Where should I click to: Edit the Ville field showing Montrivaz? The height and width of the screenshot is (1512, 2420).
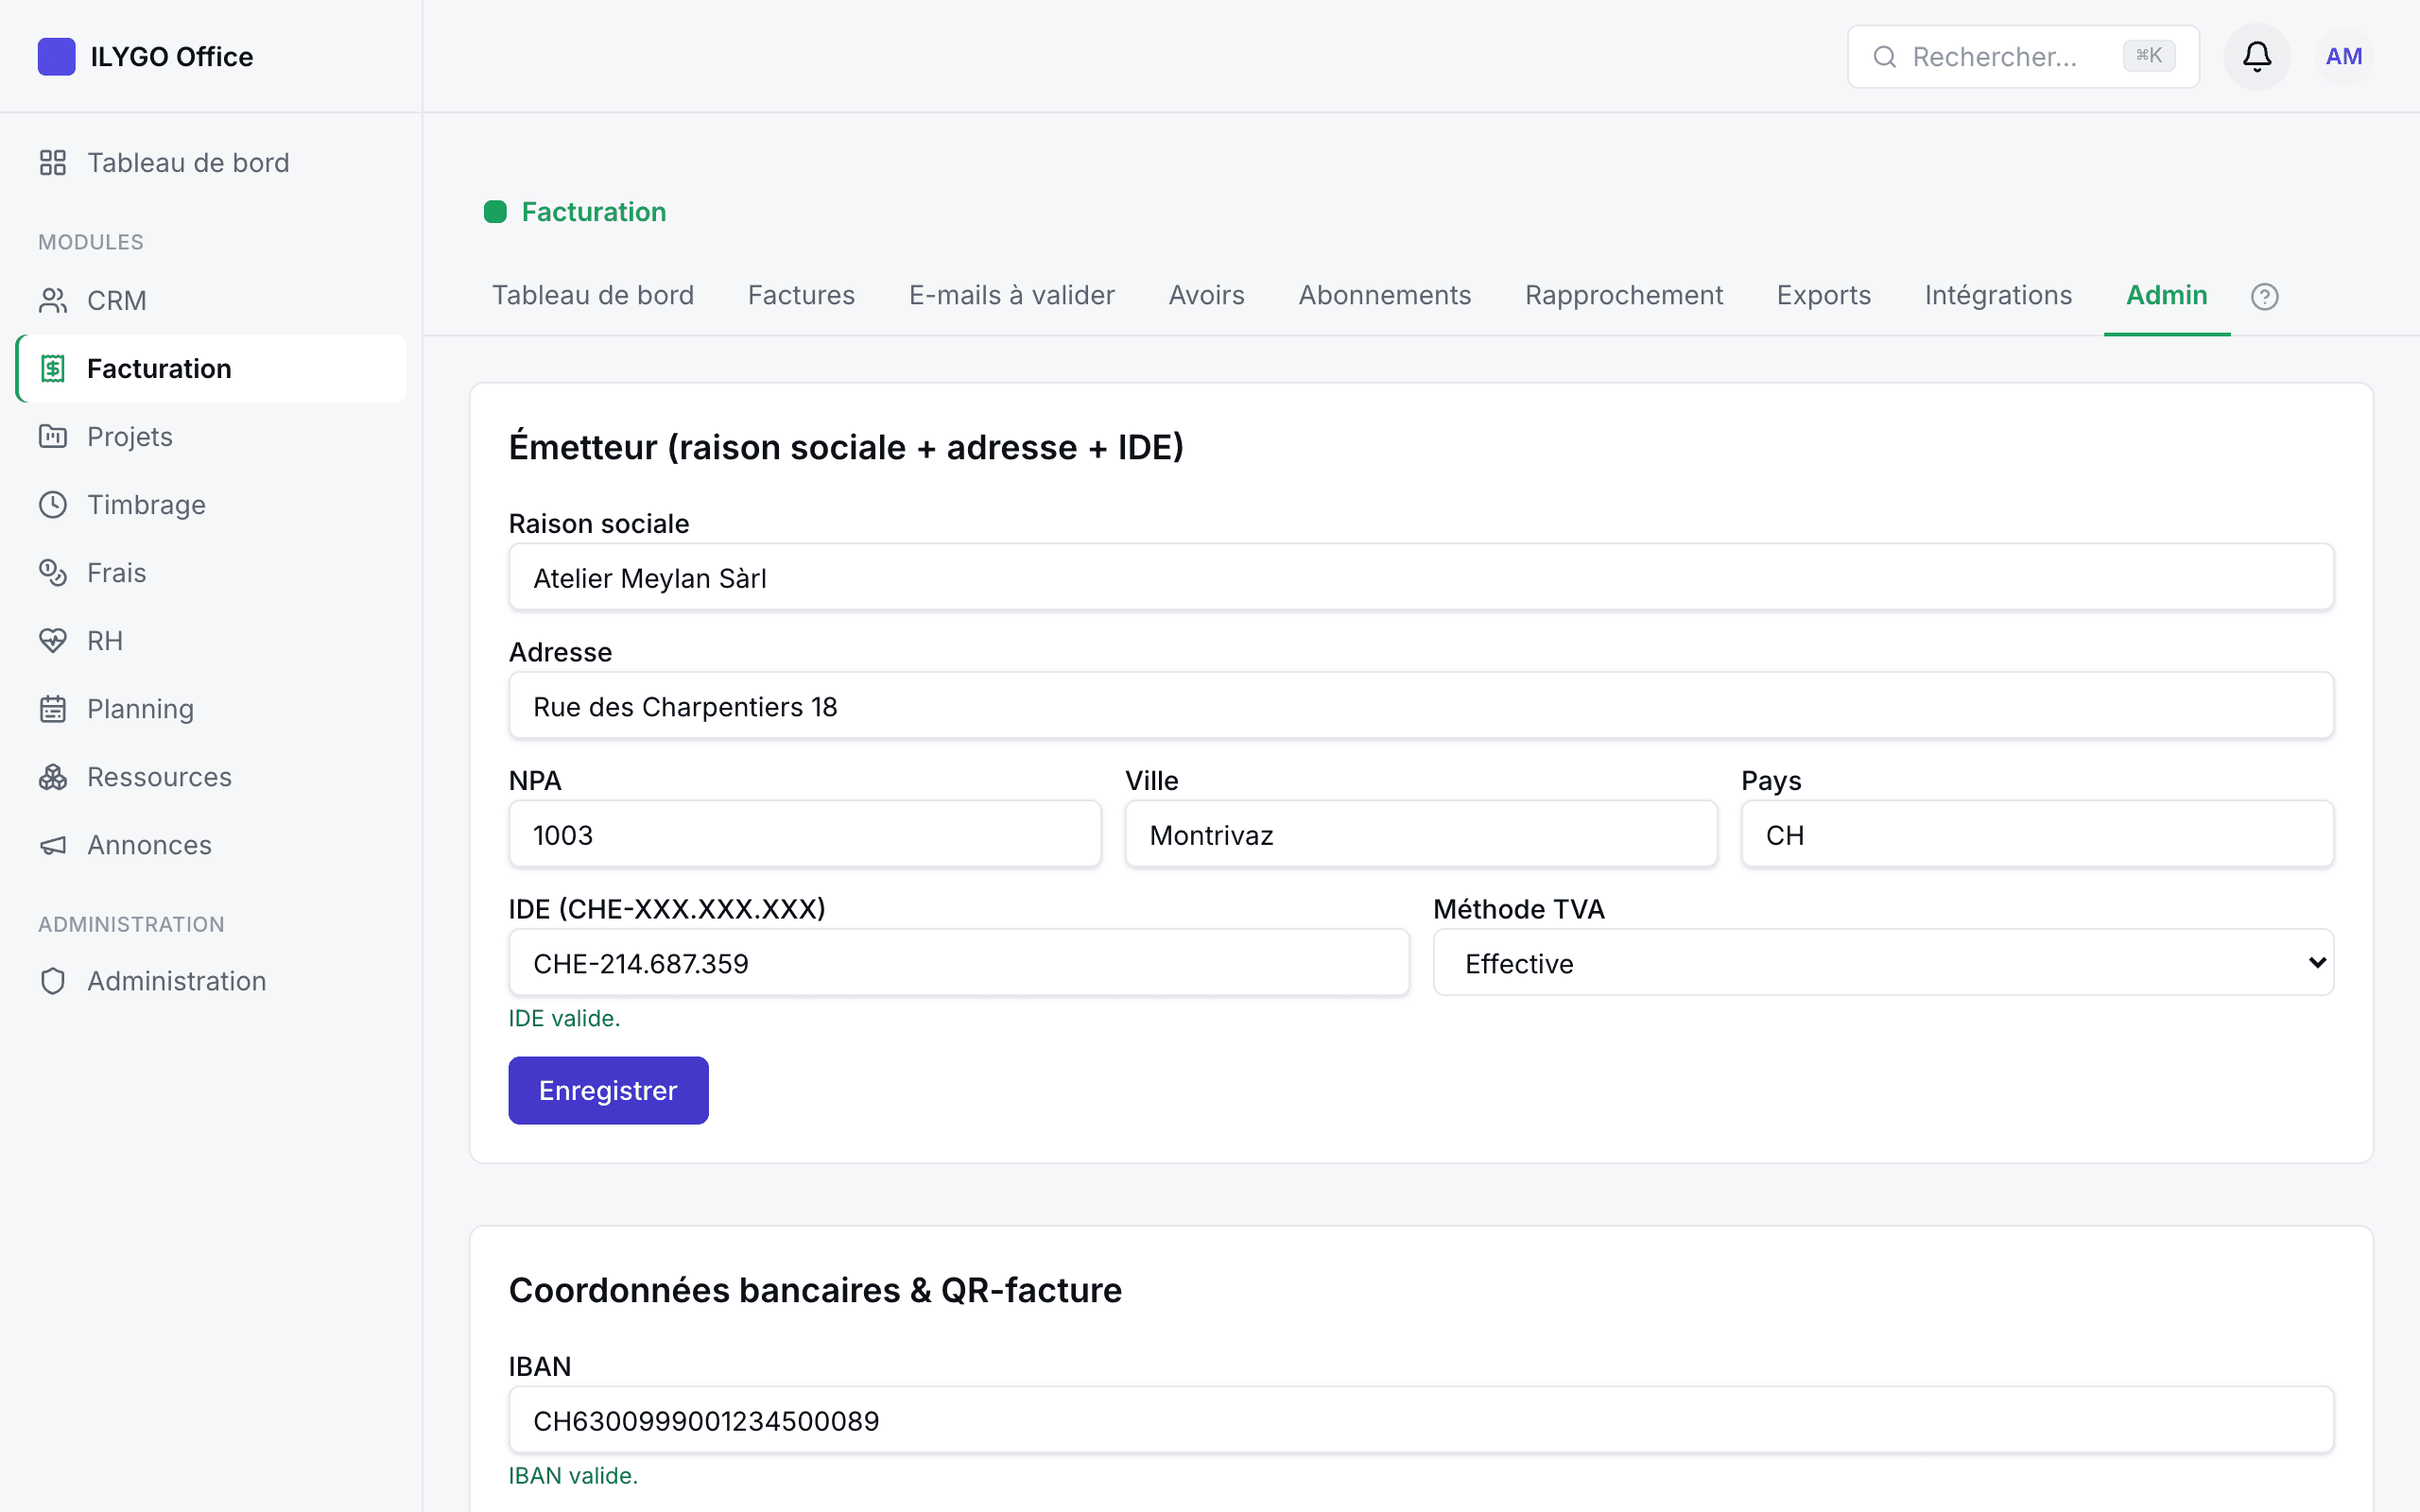[1421, 834]
